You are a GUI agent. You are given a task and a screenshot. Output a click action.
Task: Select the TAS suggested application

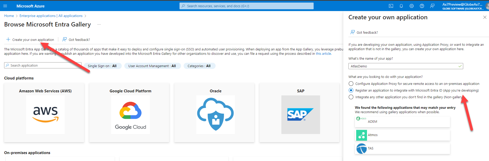coord(402,148)
